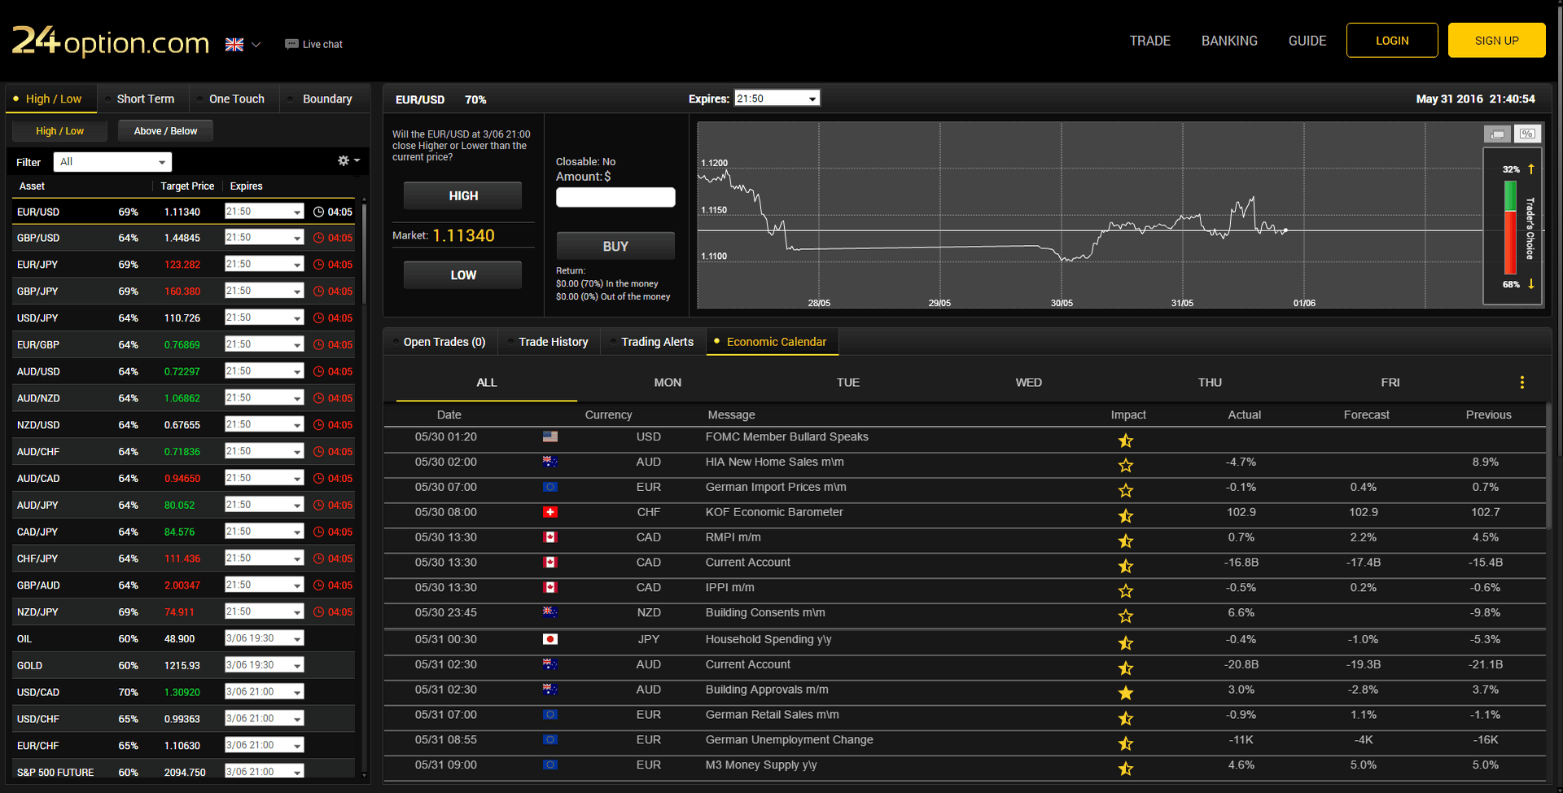Select the One Touch trading type
This screenshot has height=793, width=1563.
(x=235, y=99)
